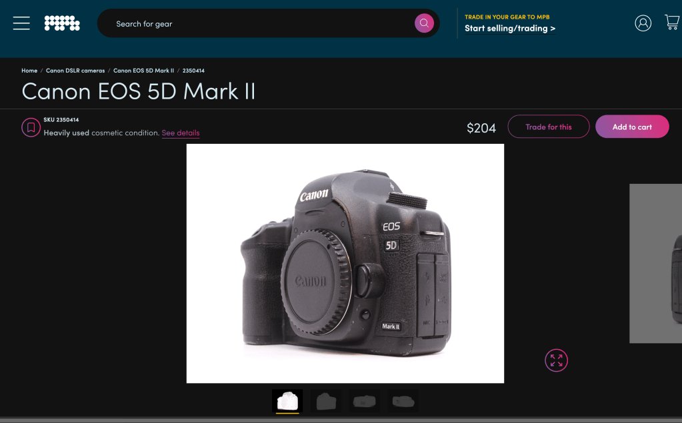682x423 pixels.
Task: Select the first image thumbnail
Action: pyautogui.click(x=287, y=401)
